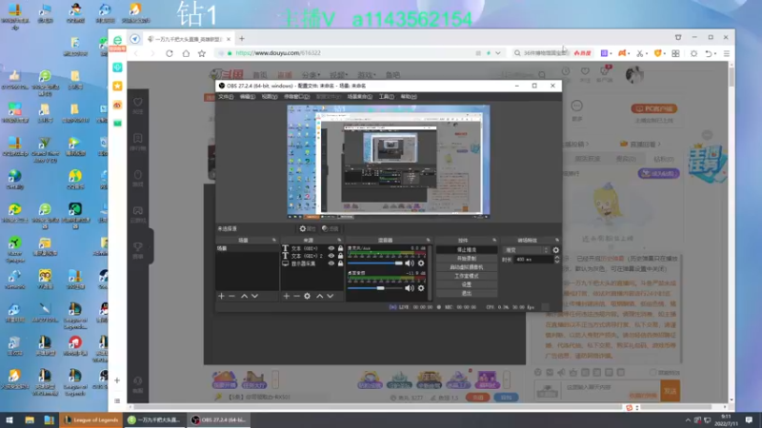The image size is (762, 428).
Task: Toggle visibility of display capture source
Action: pos(331,263)
